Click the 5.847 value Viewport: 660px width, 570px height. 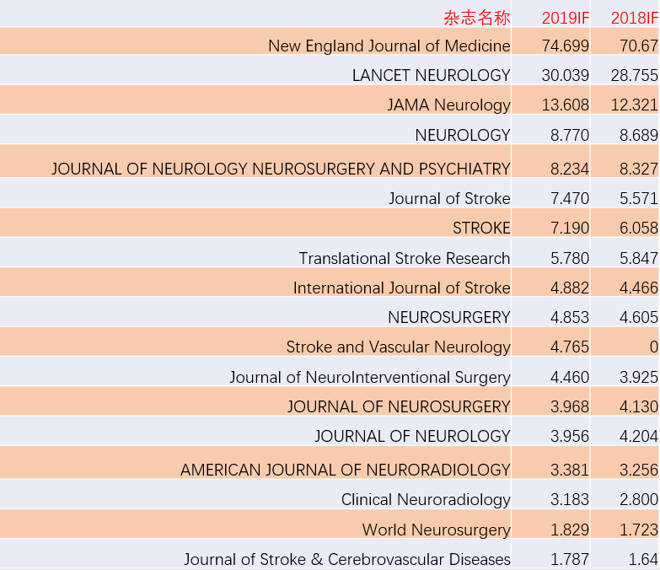639,258
